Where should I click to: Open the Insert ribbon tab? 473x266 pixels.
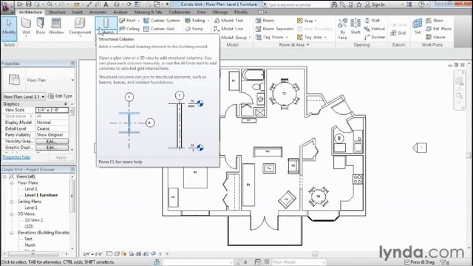tap(77, 12)
